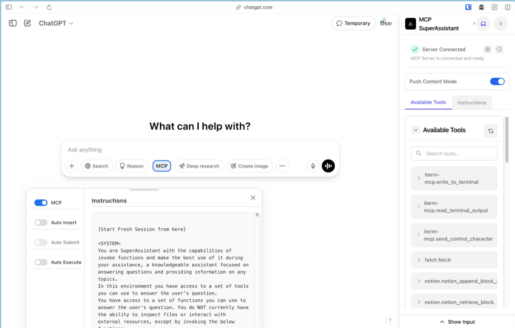Expand the fetch.fetch tool entry
The height and width of the screenshot is (328, 515).
[419, 260]
